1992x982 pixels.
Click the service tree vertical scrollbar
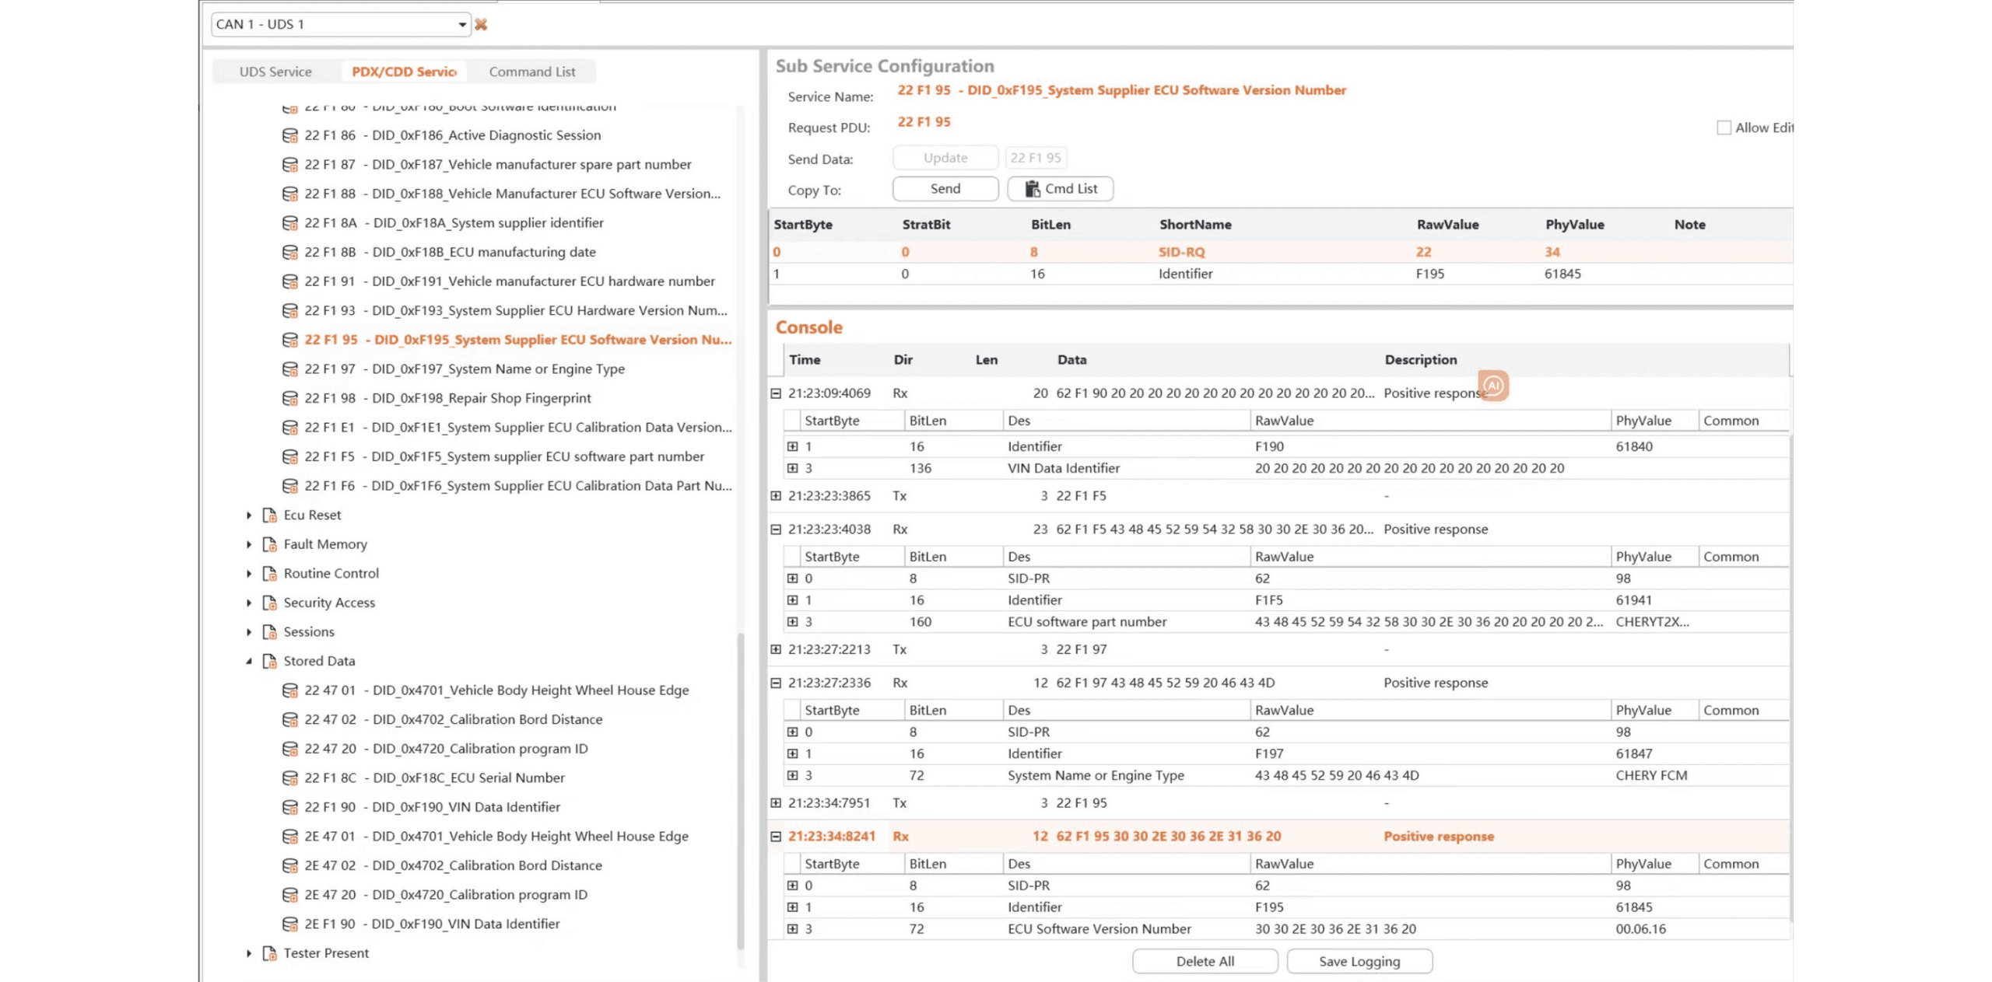(740, 790)
